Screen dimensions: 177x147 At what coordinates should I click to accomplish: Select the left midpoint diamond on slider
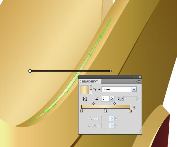[93, 104]
